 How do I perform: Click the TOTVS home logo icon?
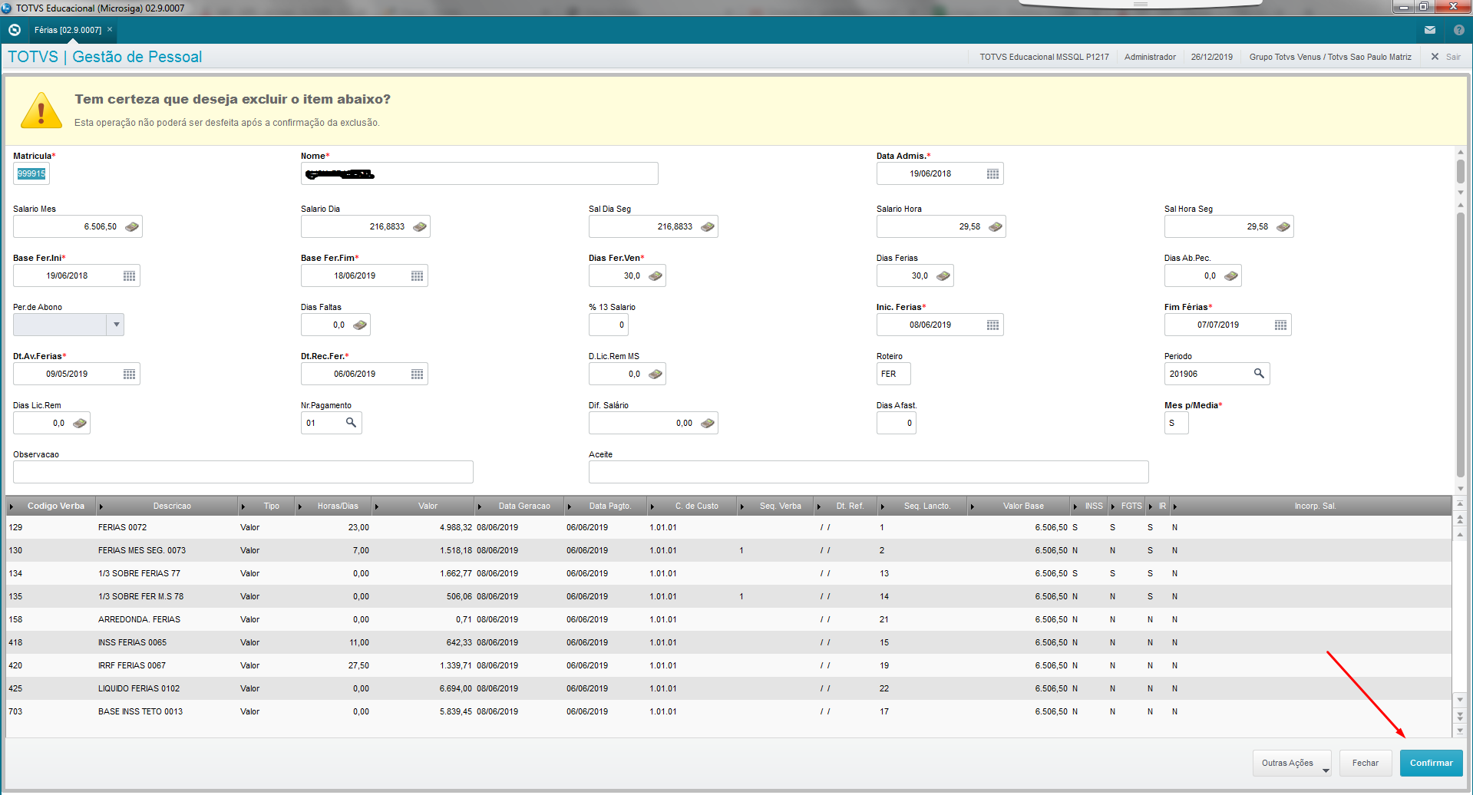15,30
